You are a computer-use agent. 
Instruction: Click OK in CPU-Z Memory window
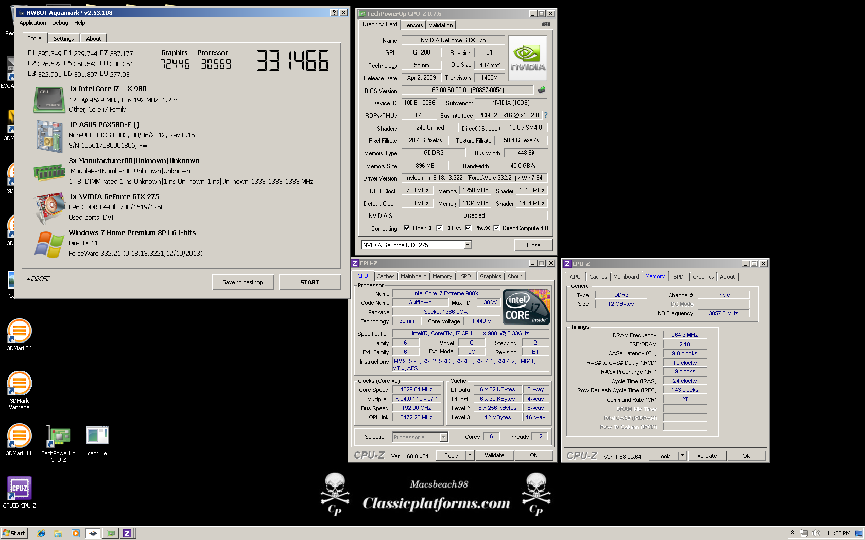[x=746, y=456]
